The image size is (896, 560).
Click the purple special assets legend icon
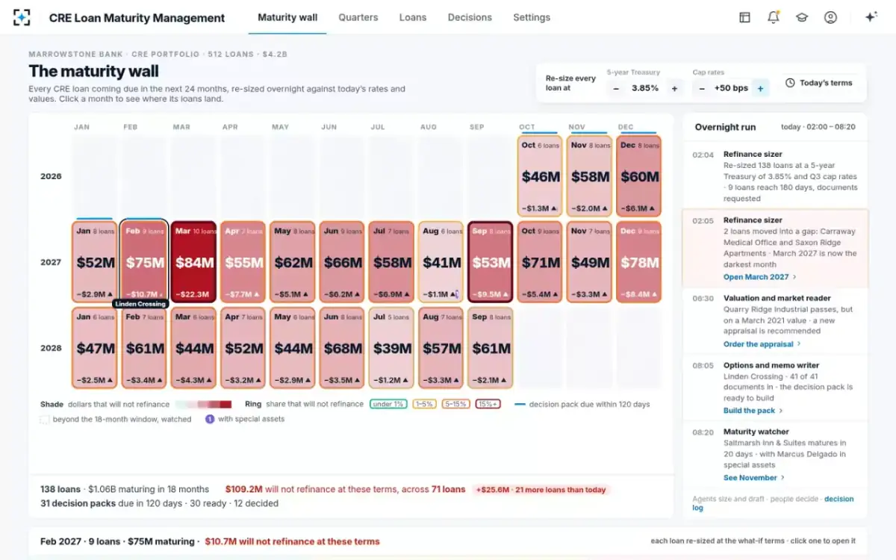[x=210, y=419]
